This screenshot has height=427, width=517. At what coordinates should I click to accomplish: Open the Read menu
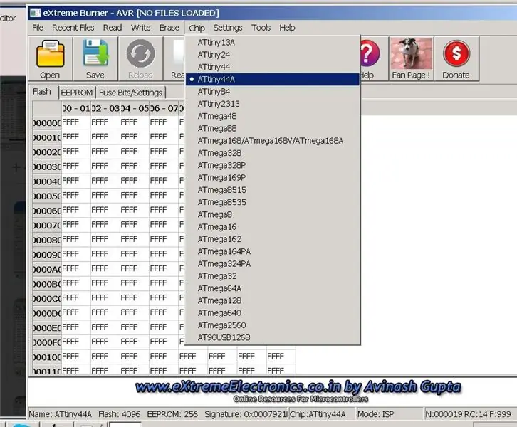pyautogui.click(x=113, y=28)
